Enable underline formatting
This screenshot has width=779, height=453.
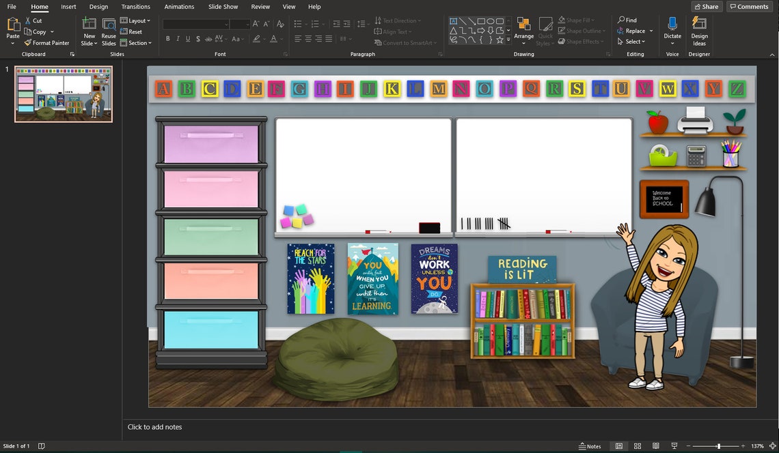pos(187,39)
